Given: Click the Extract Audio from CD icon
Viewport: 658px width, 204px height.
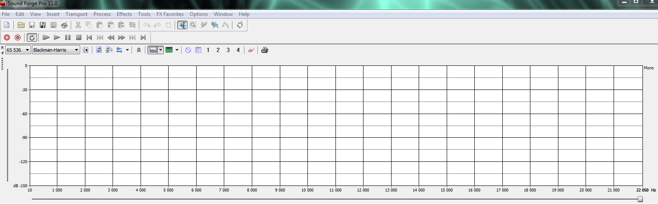Looking at the screenshot, I should (x=64, y=25).
